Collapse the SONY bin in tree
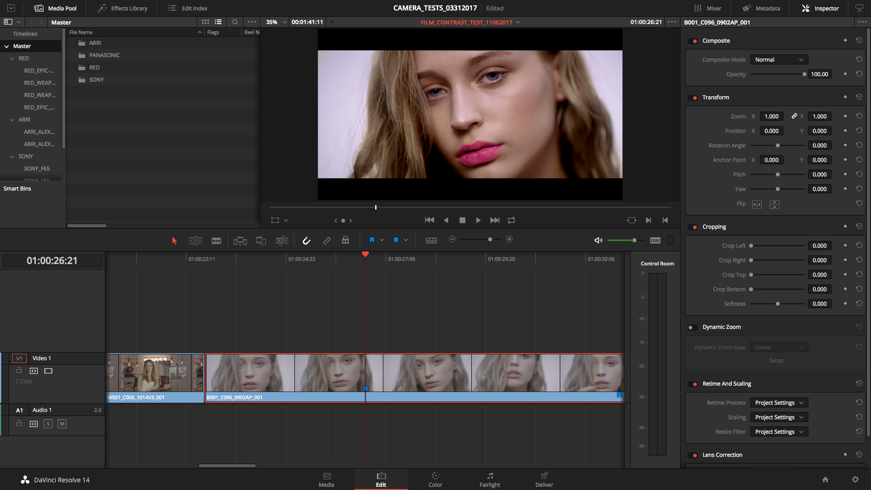Screen dimensions: 871x490 [x=12, y=157]
